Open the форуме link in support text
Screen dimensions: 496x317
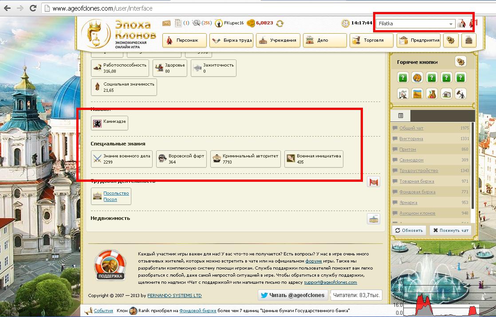314,261
